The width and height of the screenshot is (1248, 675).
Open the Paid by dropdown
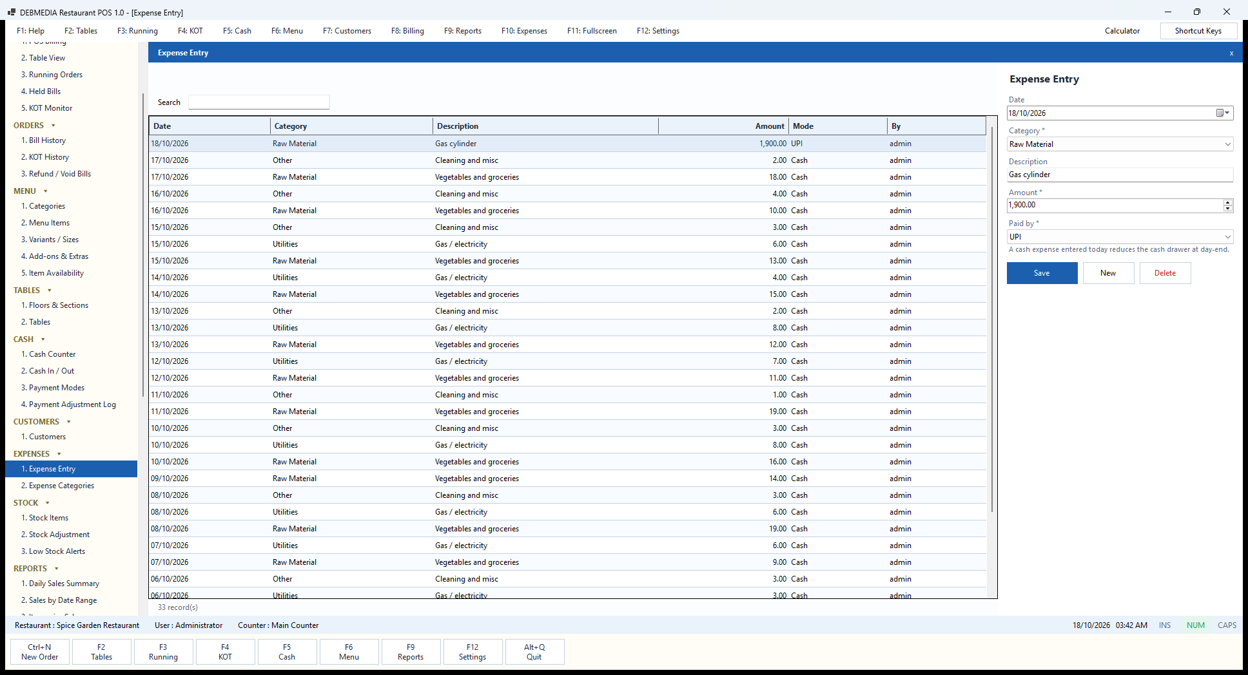1227,237
